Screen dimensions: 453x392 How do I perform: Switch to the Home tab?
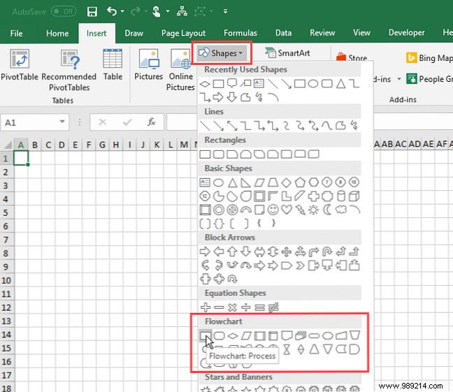(x=57, y=34)
